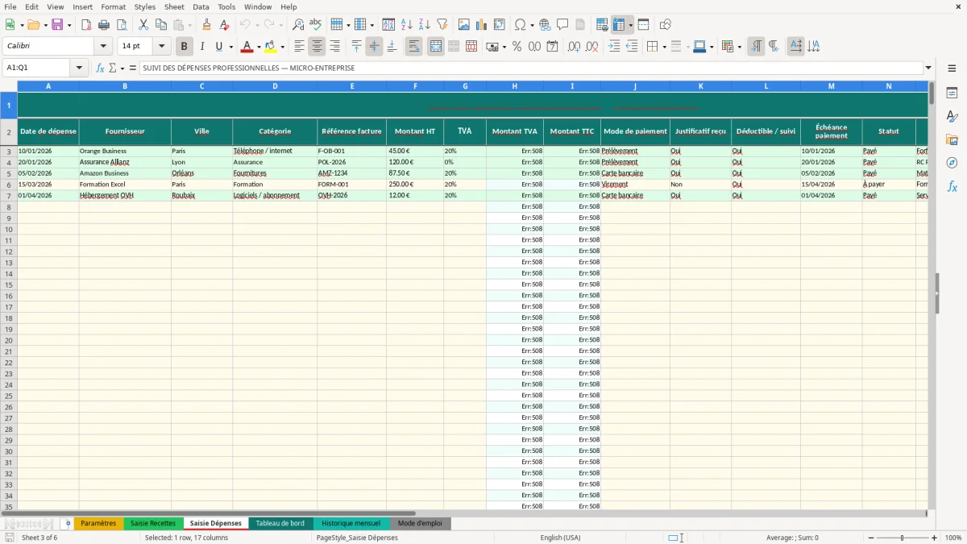Click Sheet 3 of 6 status field

pos(39,538)
